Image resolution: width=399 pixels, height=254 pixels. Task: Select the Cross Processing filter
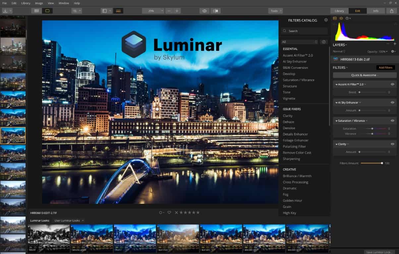pos(295,182)
